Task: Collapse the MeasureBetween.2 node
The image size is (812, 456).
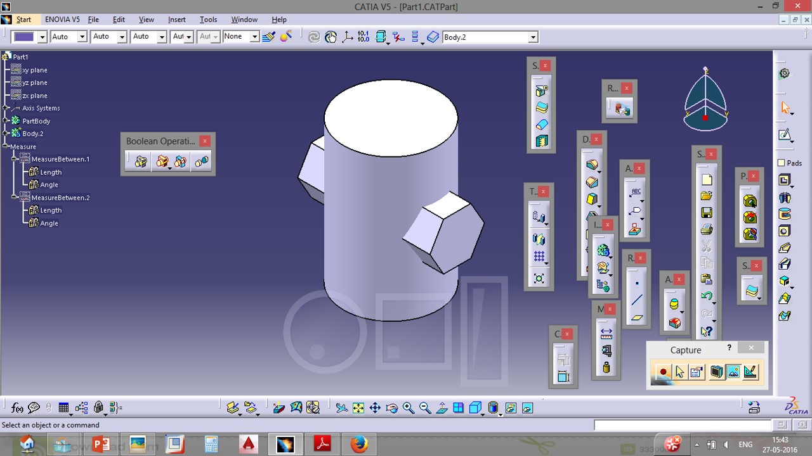Action: [x=15, y=198]
